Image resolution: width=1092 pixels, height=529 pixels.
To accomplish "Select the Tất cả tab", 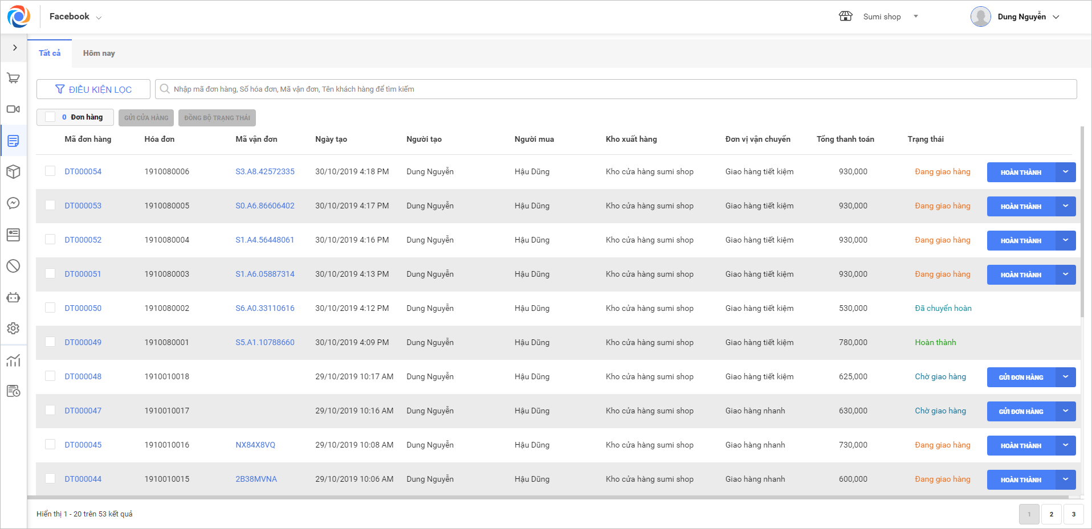I will [x=50, y=53].
